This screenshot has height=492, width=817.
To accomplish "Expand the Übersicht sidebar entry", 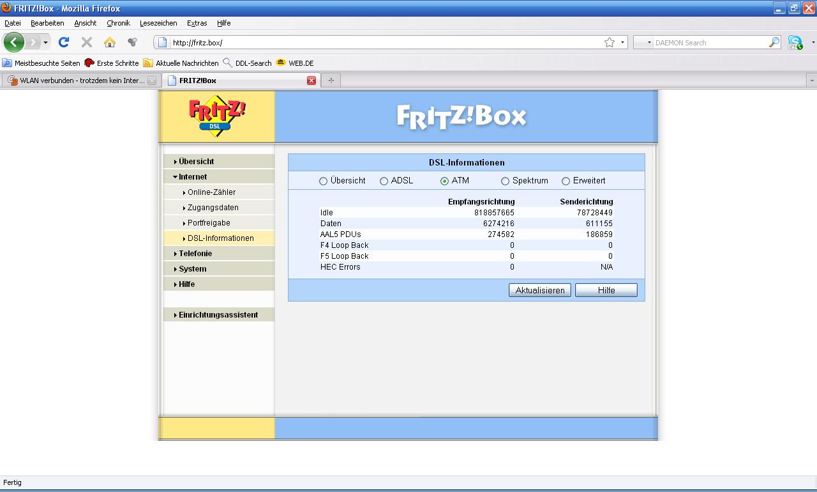I will pos(219,162).
